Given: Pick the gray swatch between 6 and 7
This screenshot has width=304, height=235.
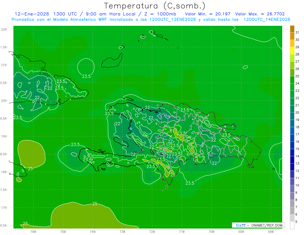Looking at the screenshot, I should click(292, 211).
